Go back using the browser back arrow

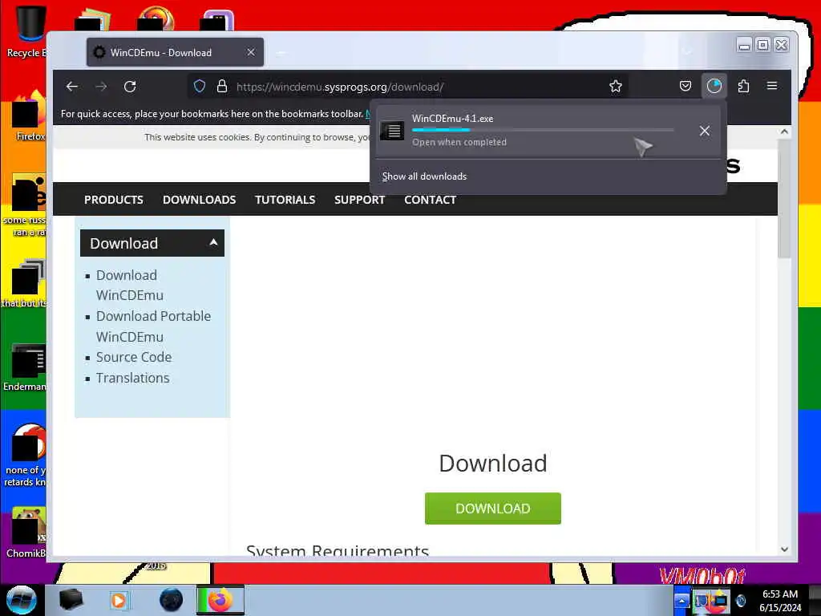(72, 87)
